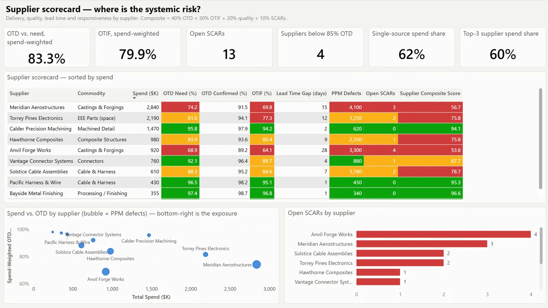Select Torrey Pines Electronics in the table
This screenshot has width=548, height=308.
(36, 118)
